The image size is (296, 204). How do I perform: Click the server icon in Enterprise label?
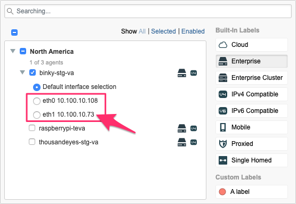[223, 61]
